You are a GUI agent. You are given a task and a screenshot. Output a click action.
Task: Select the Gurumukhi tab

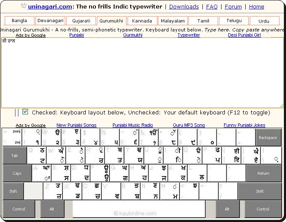(x=111, y=21)
